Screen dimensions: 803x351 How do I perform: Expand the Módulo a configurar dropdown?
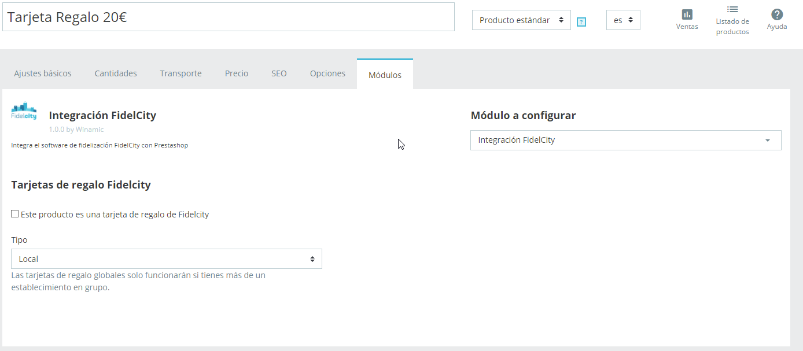click(625, 140)
